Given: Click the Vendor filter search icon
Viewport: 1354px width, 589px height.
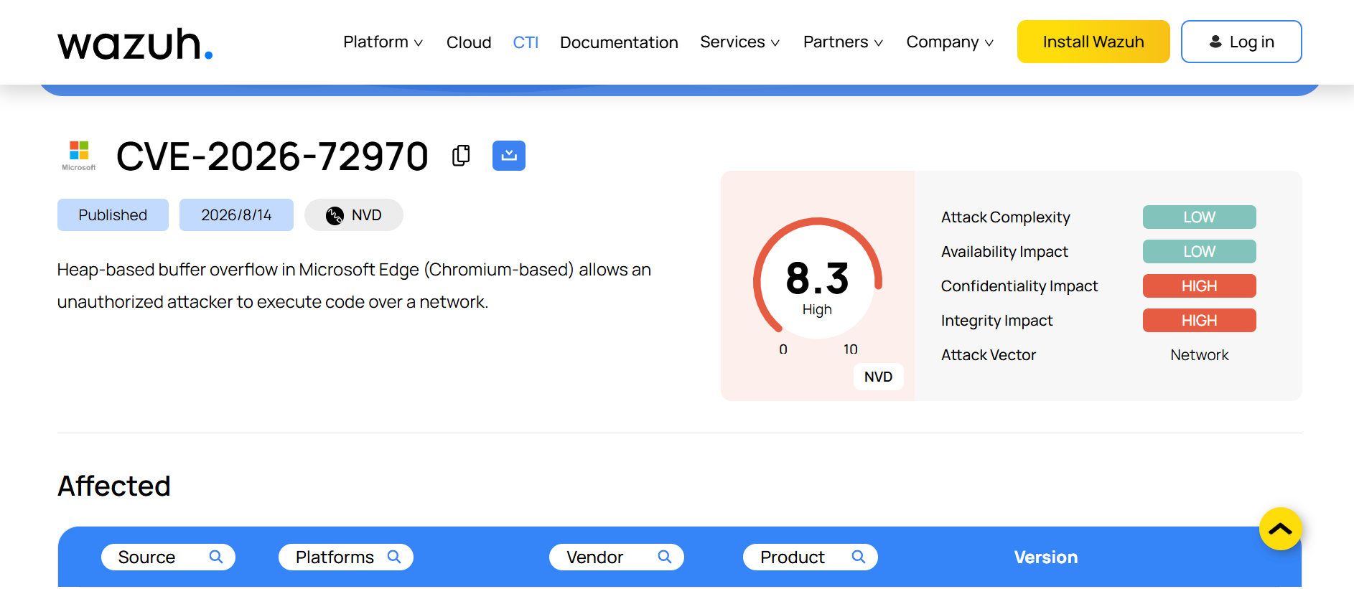Looking at the screenshot, I should 664,557.
